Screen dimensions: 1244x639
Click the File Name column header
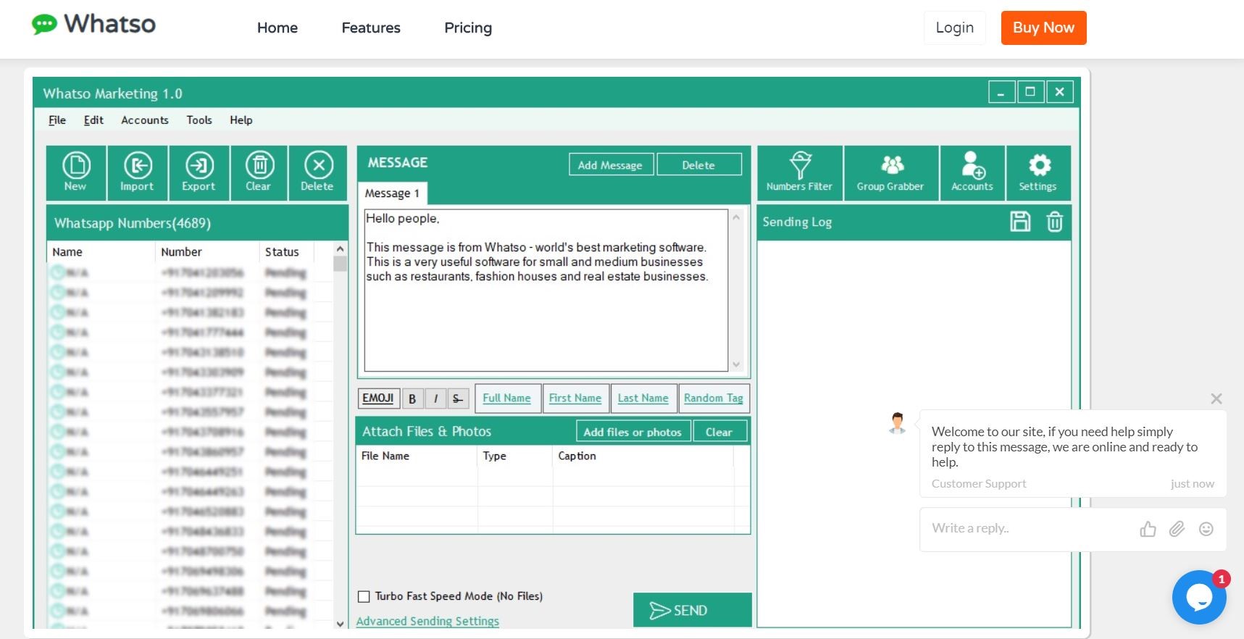pos(417,456)
